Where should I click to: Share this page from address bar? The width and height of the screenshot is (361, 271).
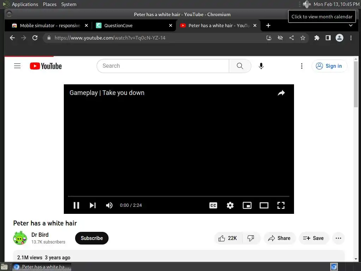point(292,38)
